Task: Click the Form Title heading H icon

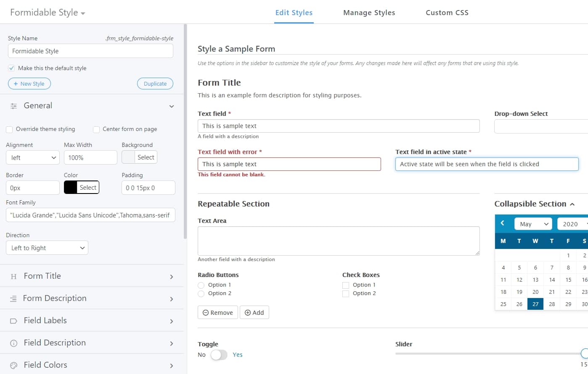Action: pos(14,277)
